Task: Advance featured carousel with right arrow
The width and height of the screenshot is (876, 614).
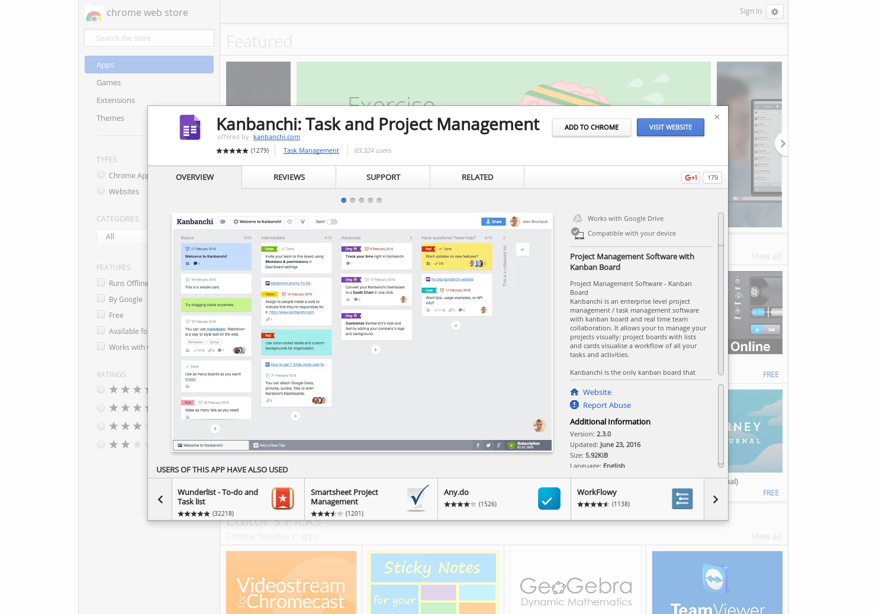Action: coord(782,144)
